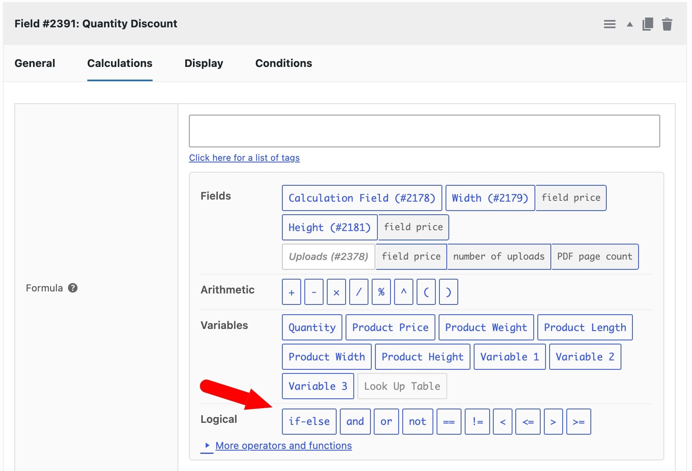
Task: Insert the PDF page count tag
Action: click(x=595, y=257)
